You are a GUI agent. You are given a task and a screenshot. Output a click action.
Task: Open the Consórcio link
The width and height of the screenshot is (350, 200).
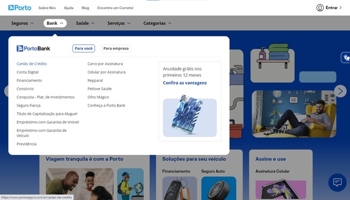(x=25, y=89)
